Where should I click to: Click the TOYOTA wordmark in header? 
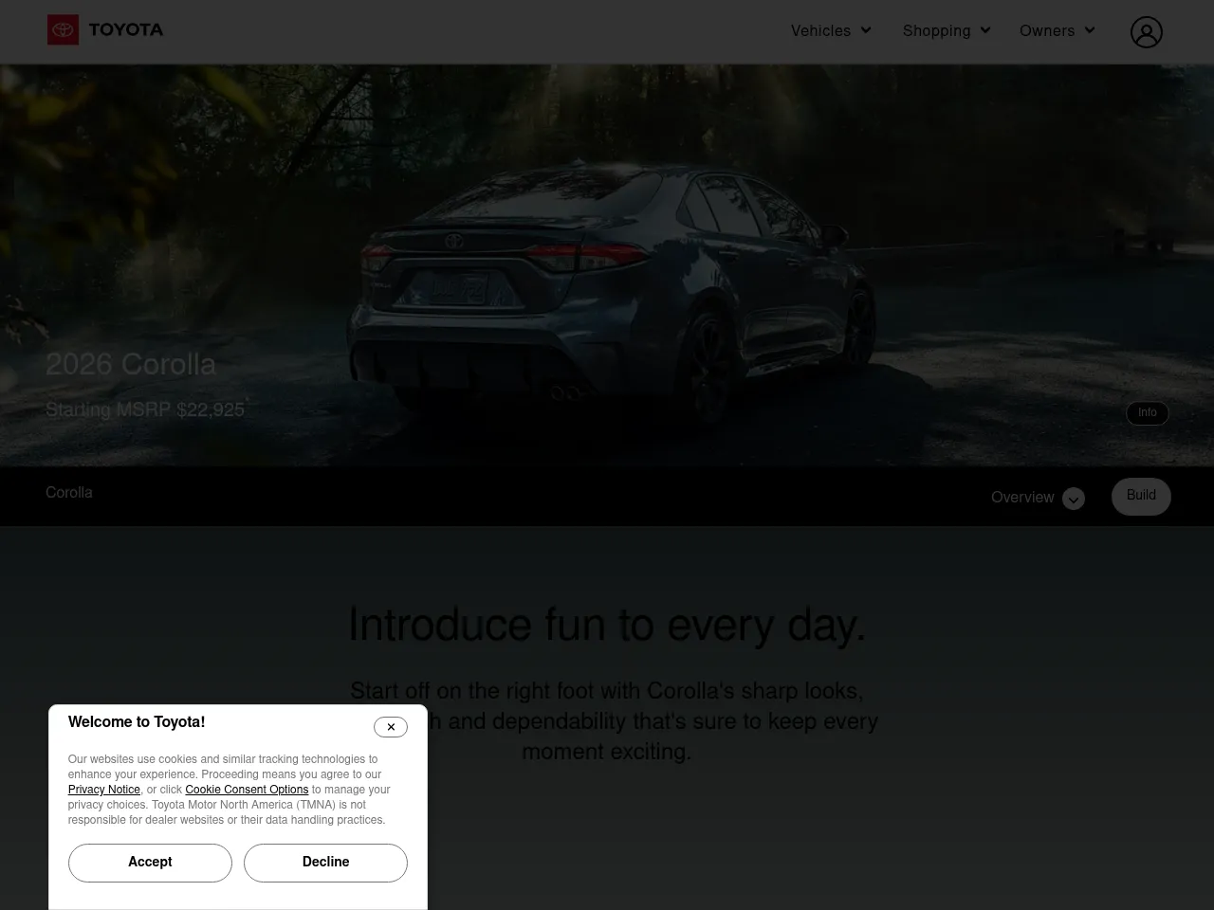125,30
